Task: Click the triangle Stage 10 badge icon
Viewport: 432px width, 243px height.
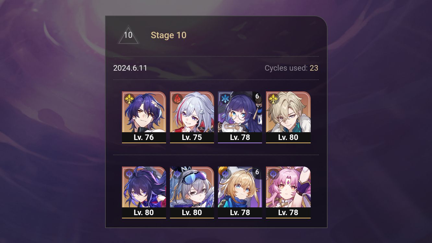Action: (x=128, y=35)
